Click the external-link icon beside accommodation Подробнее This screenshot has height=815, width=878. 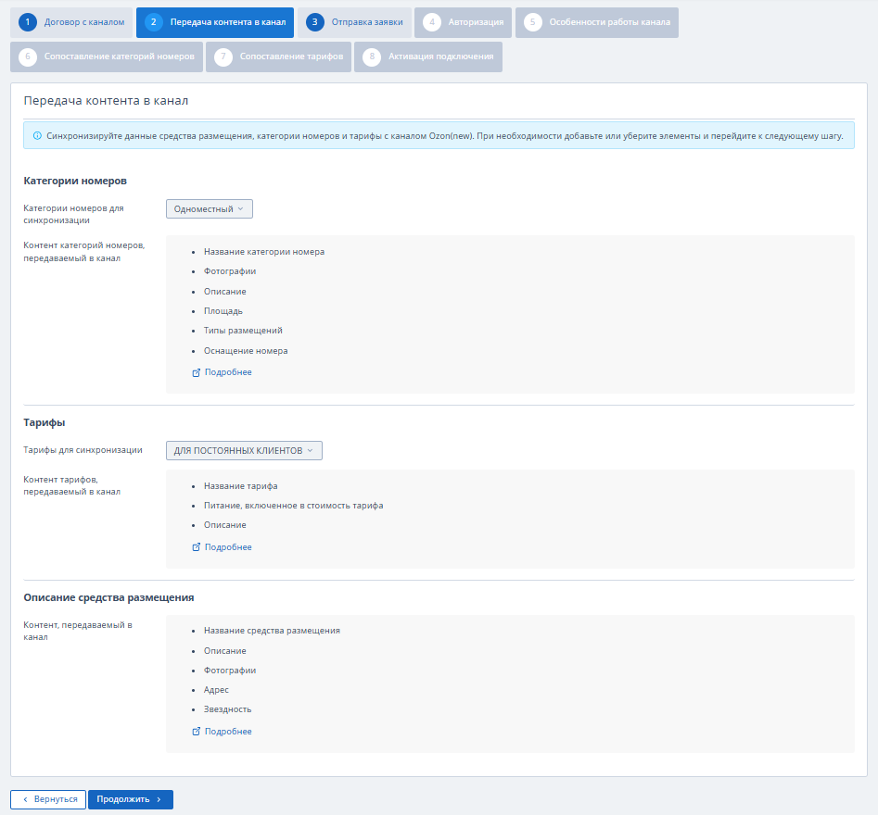click(x=196, y=731)
